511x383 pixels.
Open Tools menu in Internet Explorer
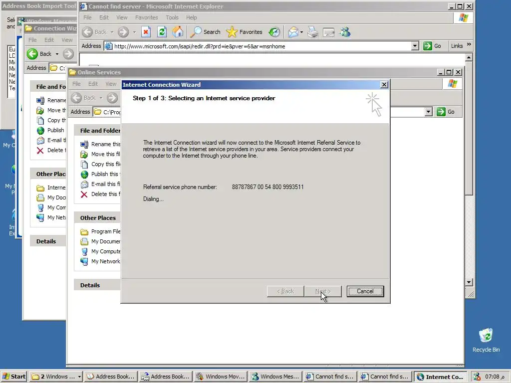tap(172, 17)
